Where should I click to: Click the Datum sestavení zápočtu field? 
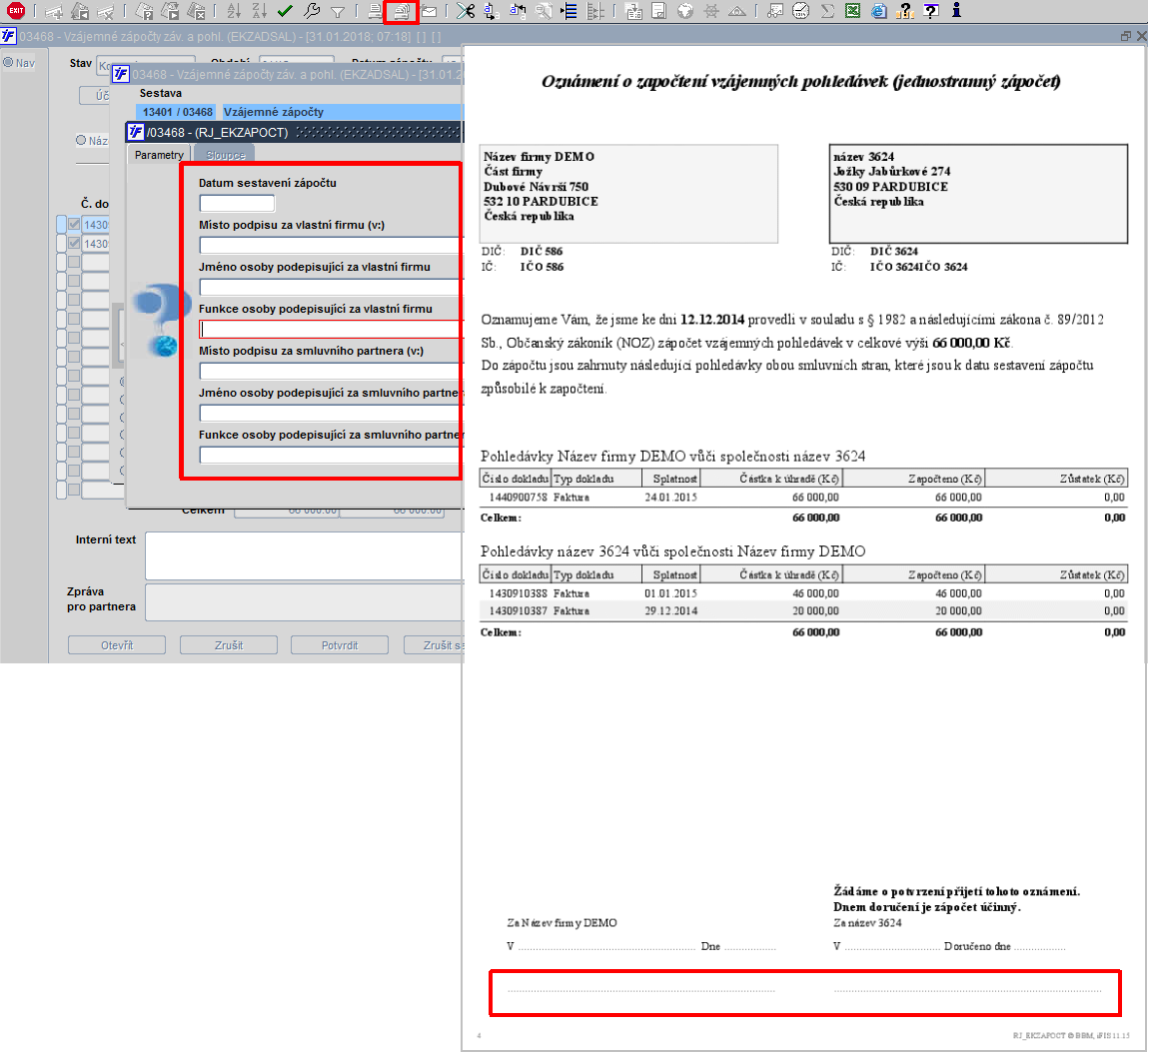click(237, 203)
